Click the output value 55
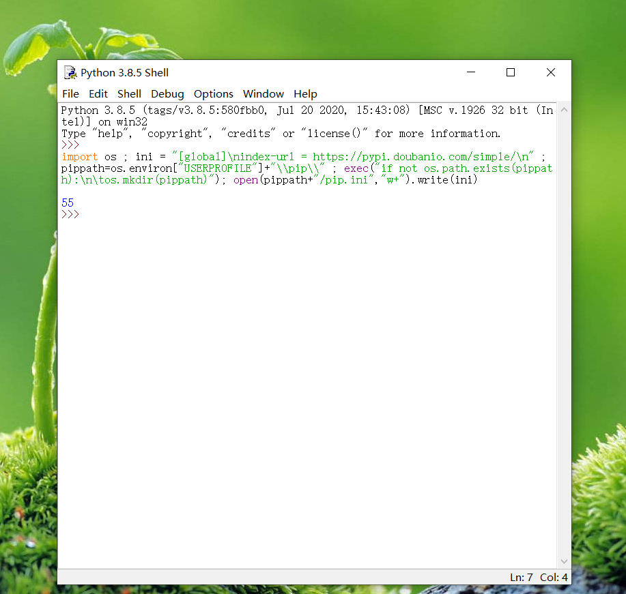 [x=68, y=203]
